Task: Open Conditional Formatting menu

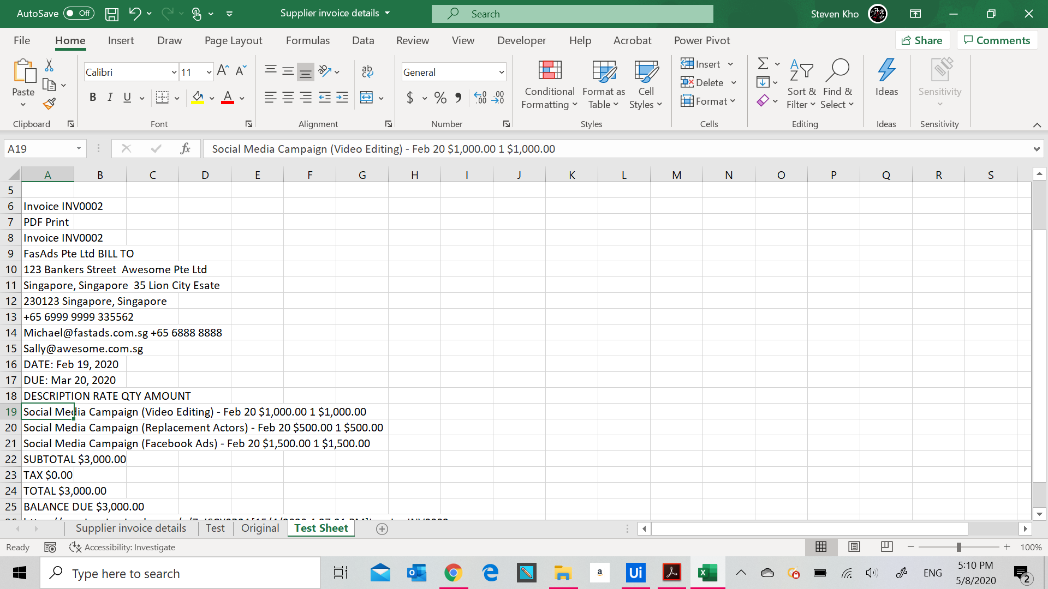Action: (549, 85)
